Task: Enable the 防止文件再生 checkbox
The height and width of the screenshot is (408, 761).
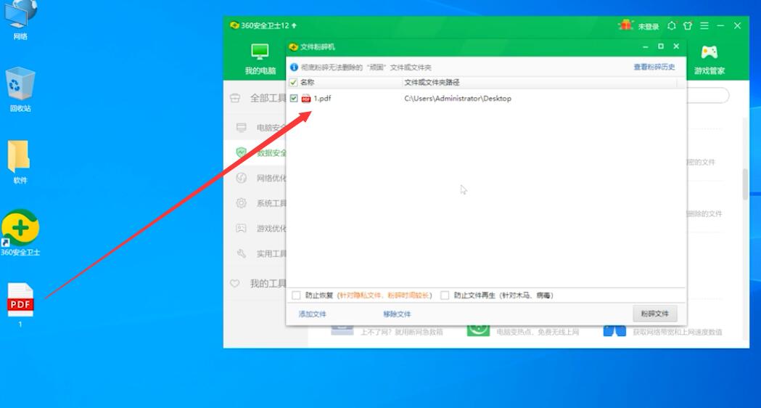Action: [x=445, y=295]
